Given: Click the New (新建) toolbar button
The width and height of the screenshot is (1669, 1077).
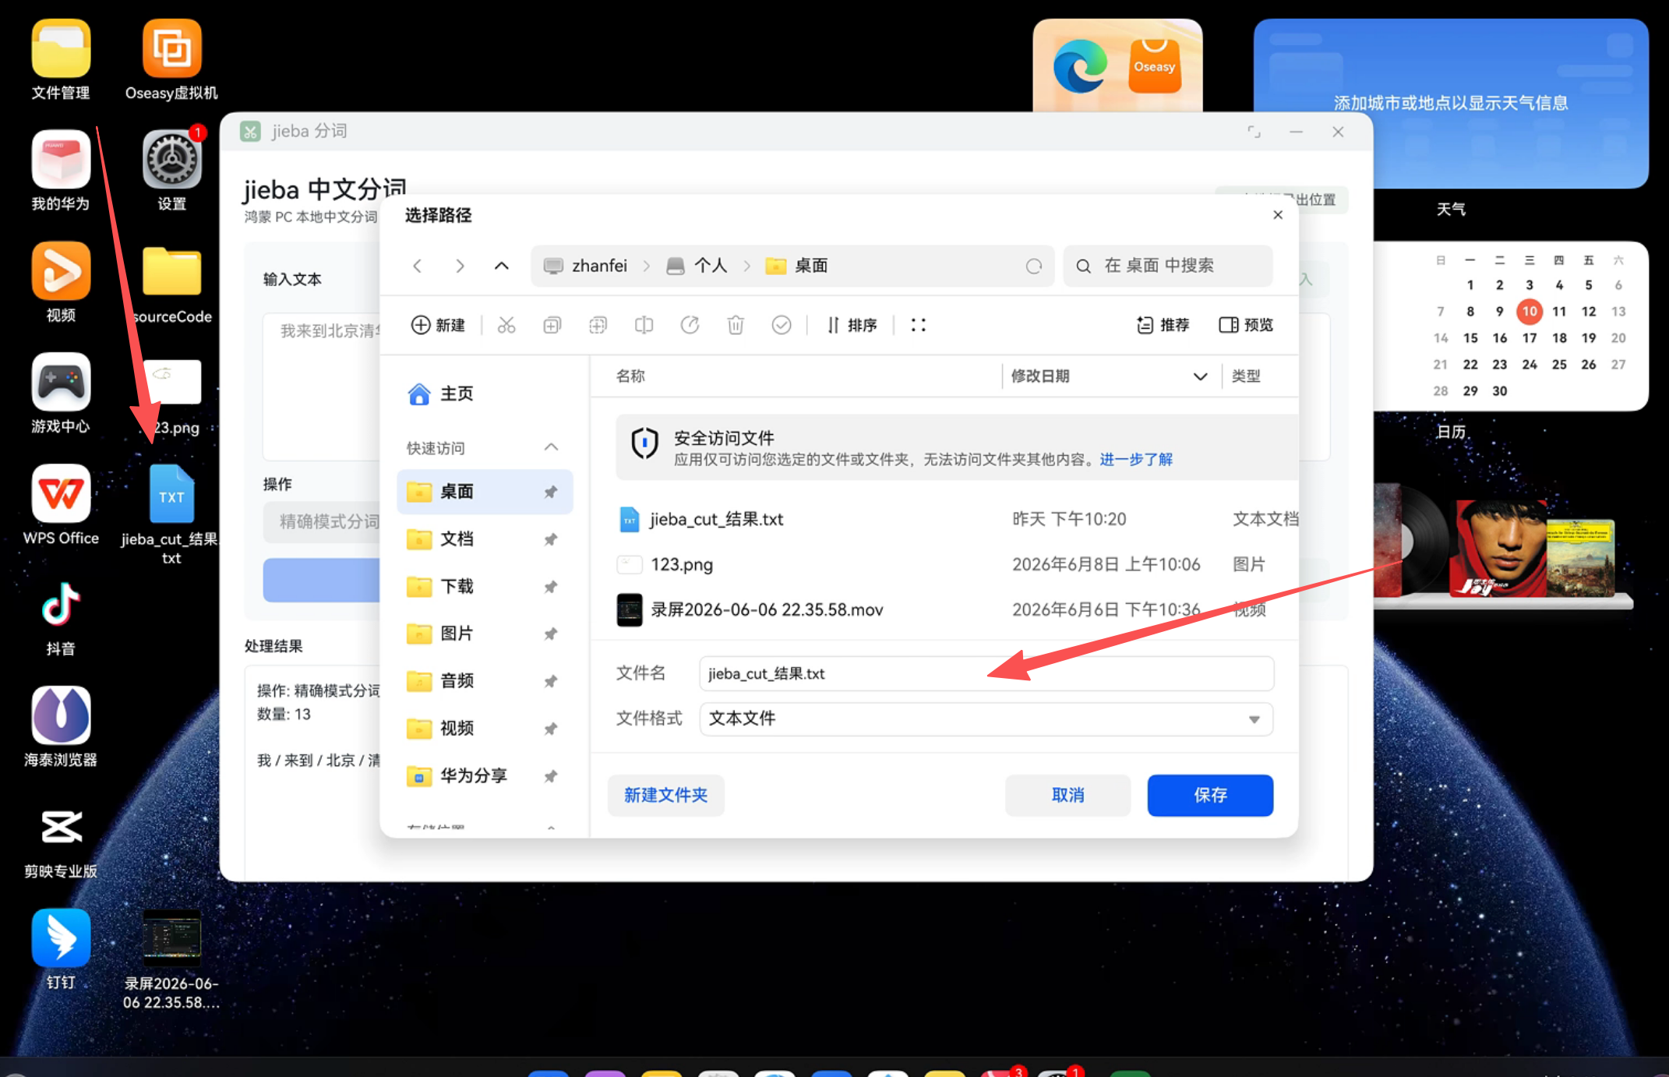Looking at the screenshot, I should [x=438, y=325].
